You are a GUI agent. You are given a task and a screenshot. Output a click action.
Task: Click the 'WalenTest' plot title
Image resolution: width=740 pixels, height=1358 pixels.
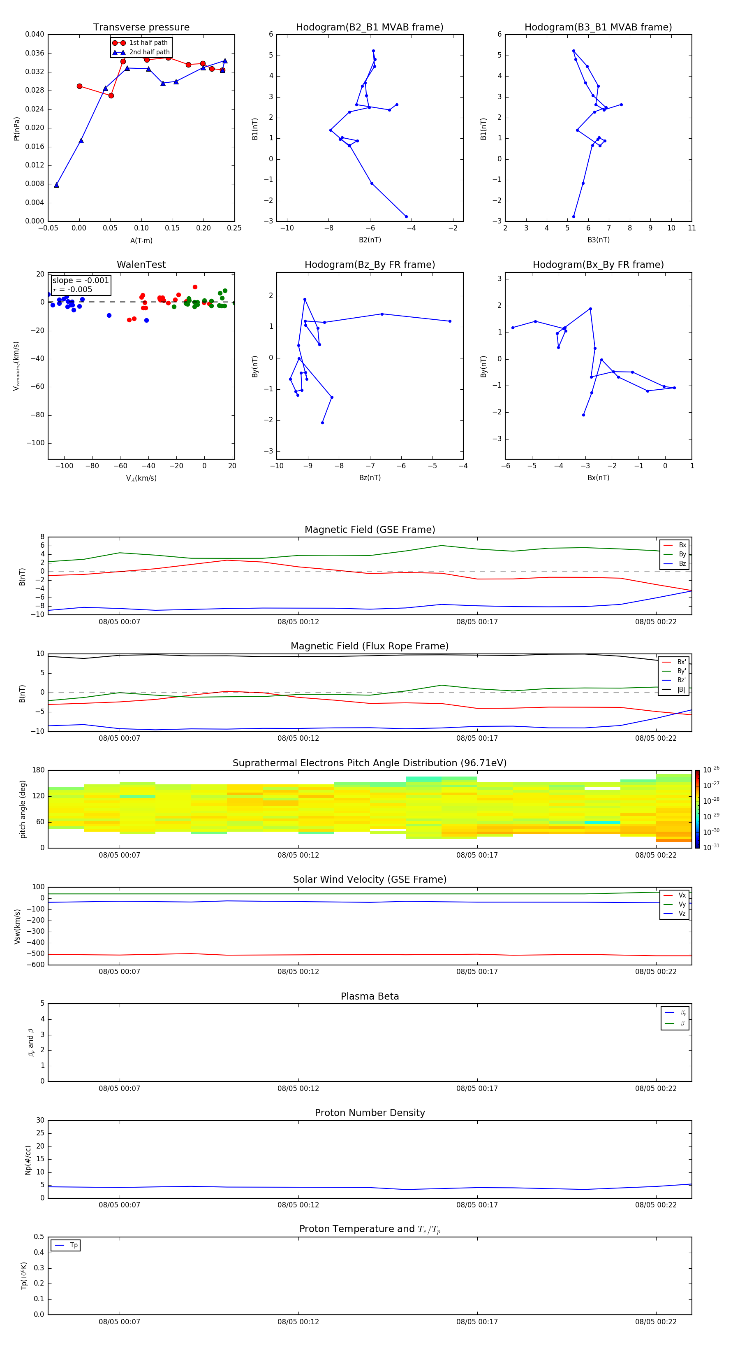pos(141,265)
